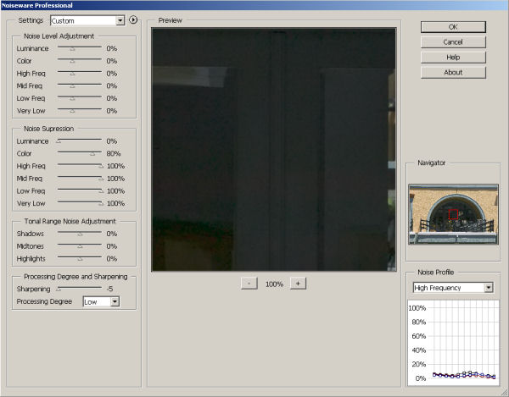Image resolution: width=509 pixels, height=397 pixels.
Task: Adjust the Sharpening slider
Action: 80,289
